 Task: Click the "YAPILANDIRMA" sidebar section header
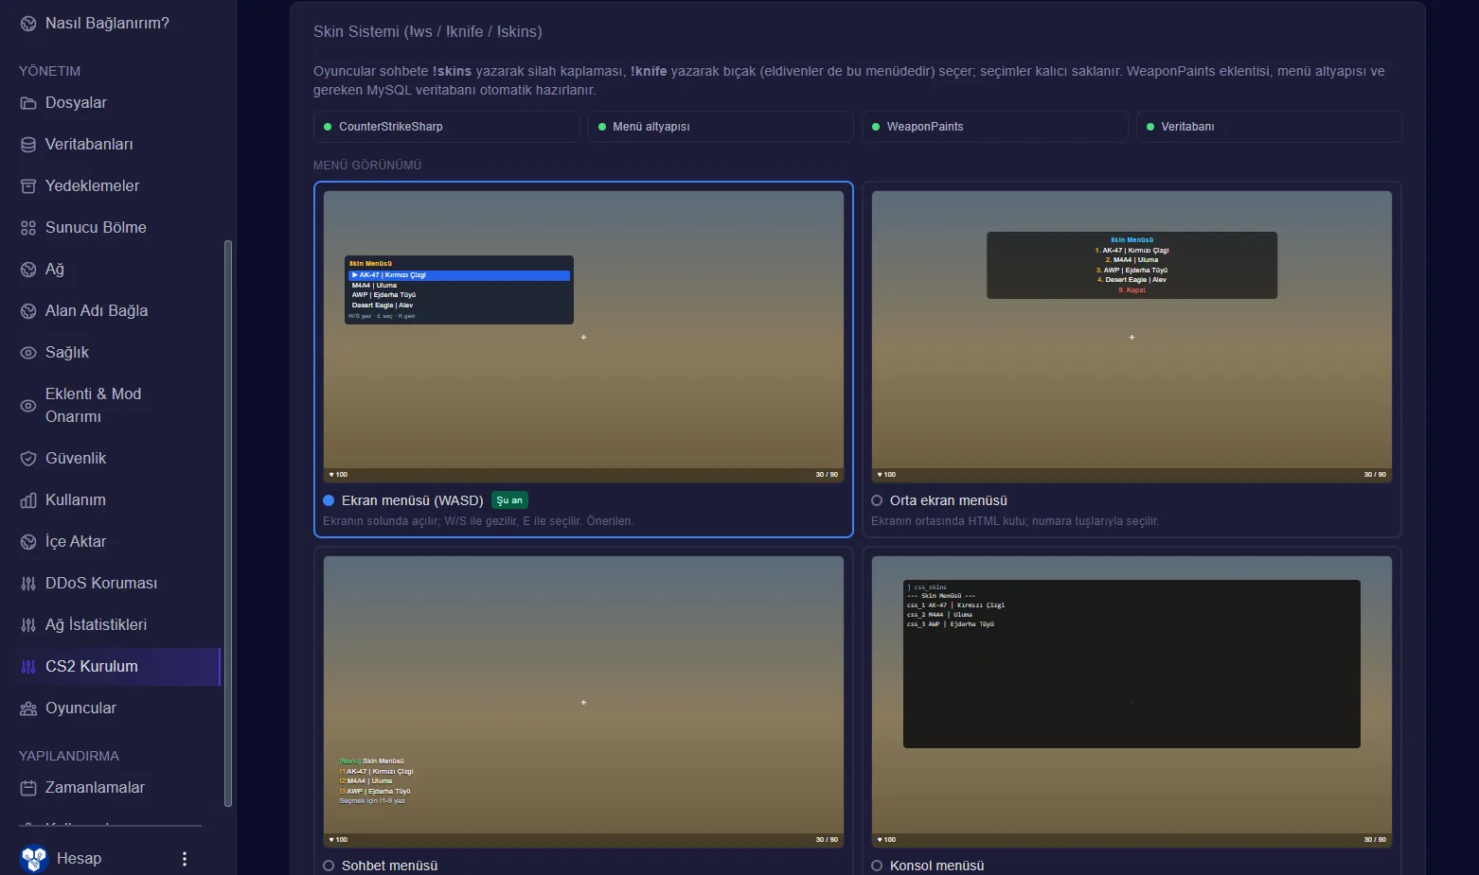coord(69,756)
